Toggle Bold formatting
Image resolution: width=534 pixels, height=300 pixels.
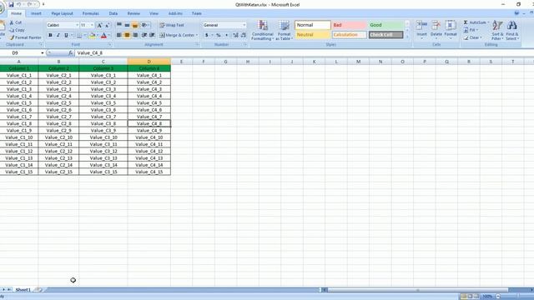50,35
